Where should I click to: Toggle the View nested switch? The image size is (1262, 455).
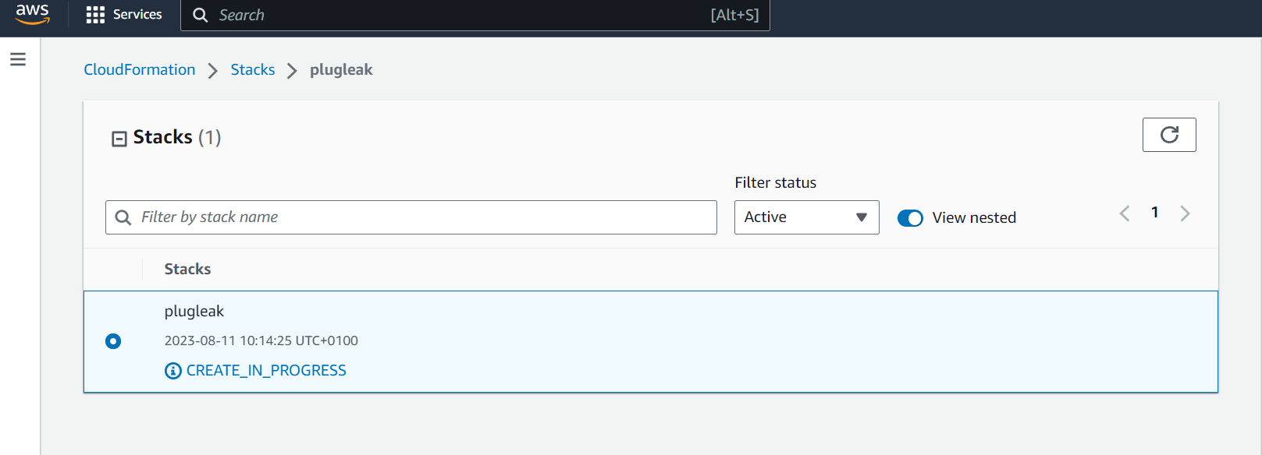point(910,218)
